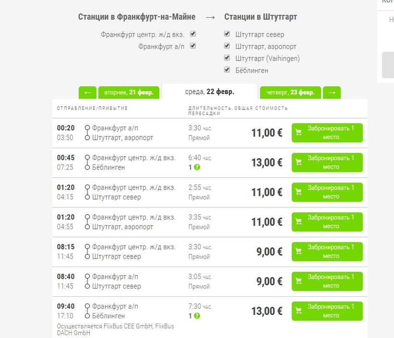Book seat on 01:20 to Штутгарт, аэропорт

(327, 222)
